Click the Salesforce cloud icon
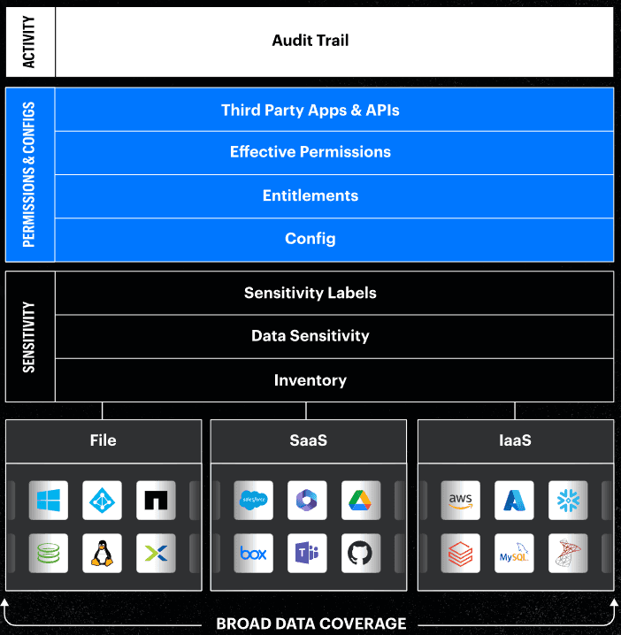 [x=254, y=501]
